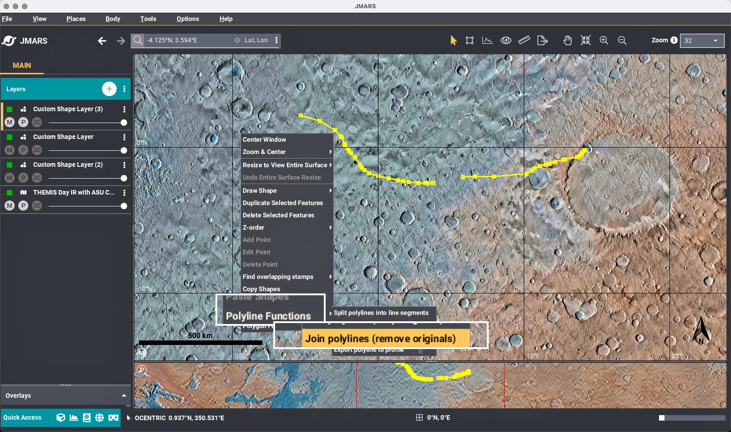Click the zoom out magnifier icon
The height and width of the screenshot is (432, 731).
(x=622, y=41)
